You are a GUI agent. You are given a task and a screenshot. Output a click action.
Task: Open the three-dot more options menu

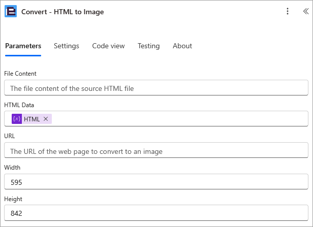(288, 11)
